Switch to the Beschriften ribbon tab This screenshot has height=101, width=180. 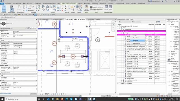(x=87, y=4)
